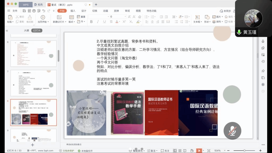The height and width of the screenshot is (153, 272).
Task: Apply italic formatting to text
Action: (98, 22)
